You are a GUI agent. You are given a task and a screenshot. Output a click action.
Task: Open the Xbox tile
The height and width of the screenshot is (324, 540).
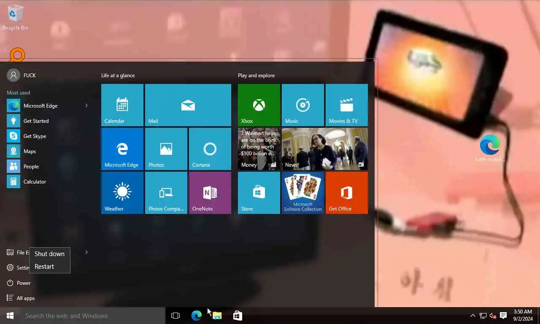259,105
